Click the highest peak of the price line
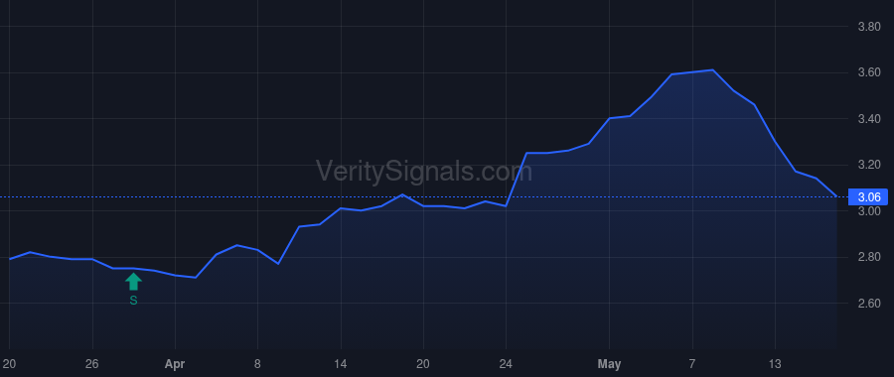The image size is (894, 377). click(x=712, y=70)
